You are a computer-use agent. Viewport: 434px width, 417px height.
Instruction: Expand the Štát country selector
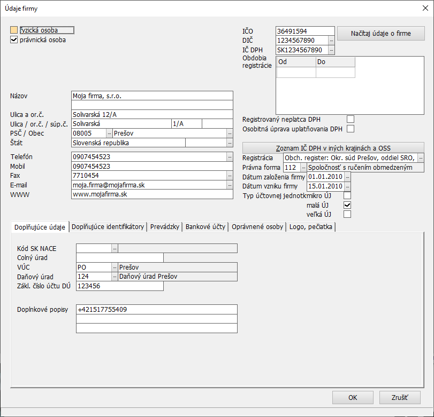tap(230, 143)
